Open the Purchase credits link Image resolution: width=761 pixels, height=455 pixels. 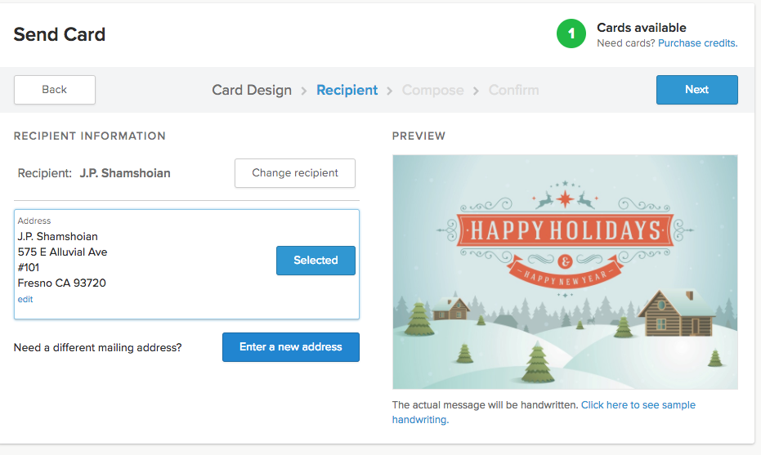pos(698,43)
